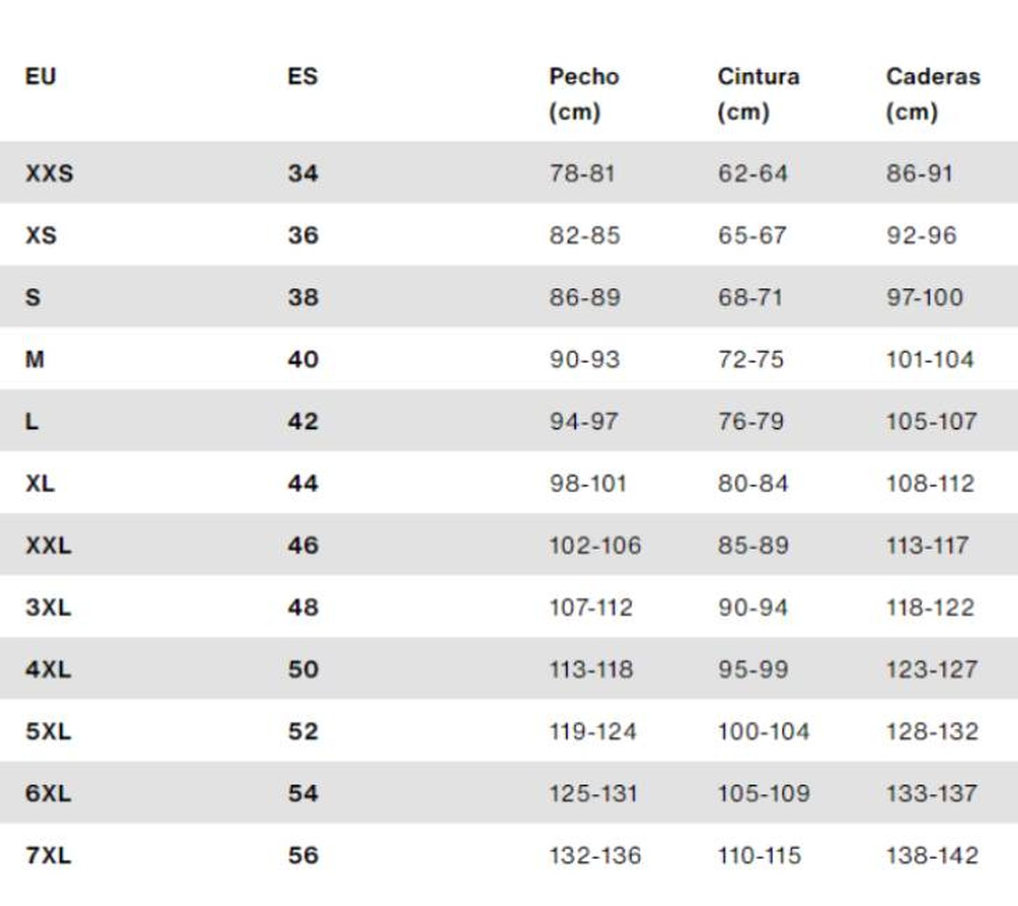Click waist value 85-89
Viewport: 1018px width, 906px height.
pos(753,545)
